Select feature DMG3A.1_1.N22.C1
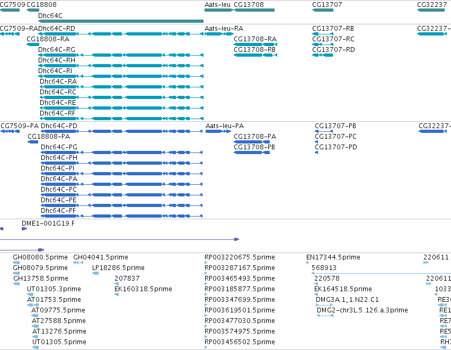This screenshot has height=350, width=451. [x=324, y=305]
